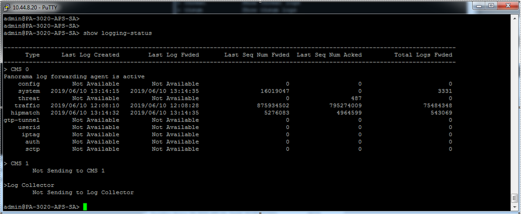Click the "Last Log Created" column header
The width and height of the screenshot is (521, 214).
(x=90, y=55)
